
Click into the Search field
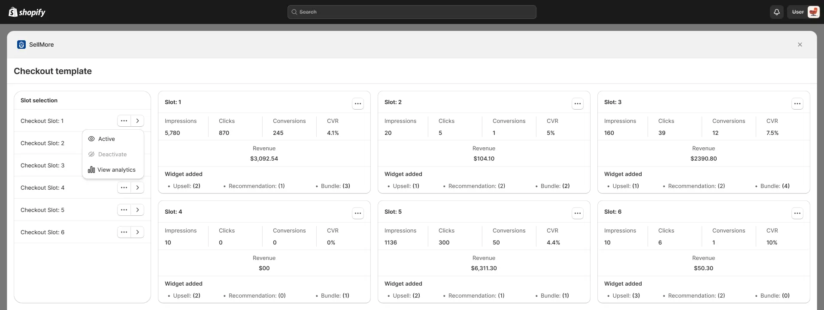coord(412,12)
